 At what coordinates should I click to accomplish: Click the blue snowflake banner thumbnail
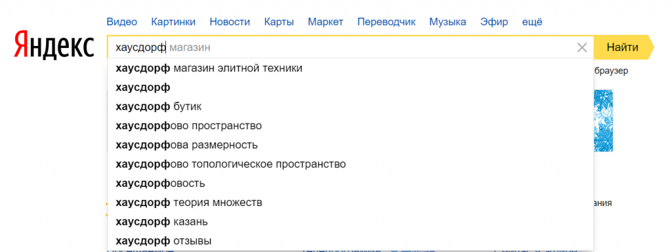point(604,121)
